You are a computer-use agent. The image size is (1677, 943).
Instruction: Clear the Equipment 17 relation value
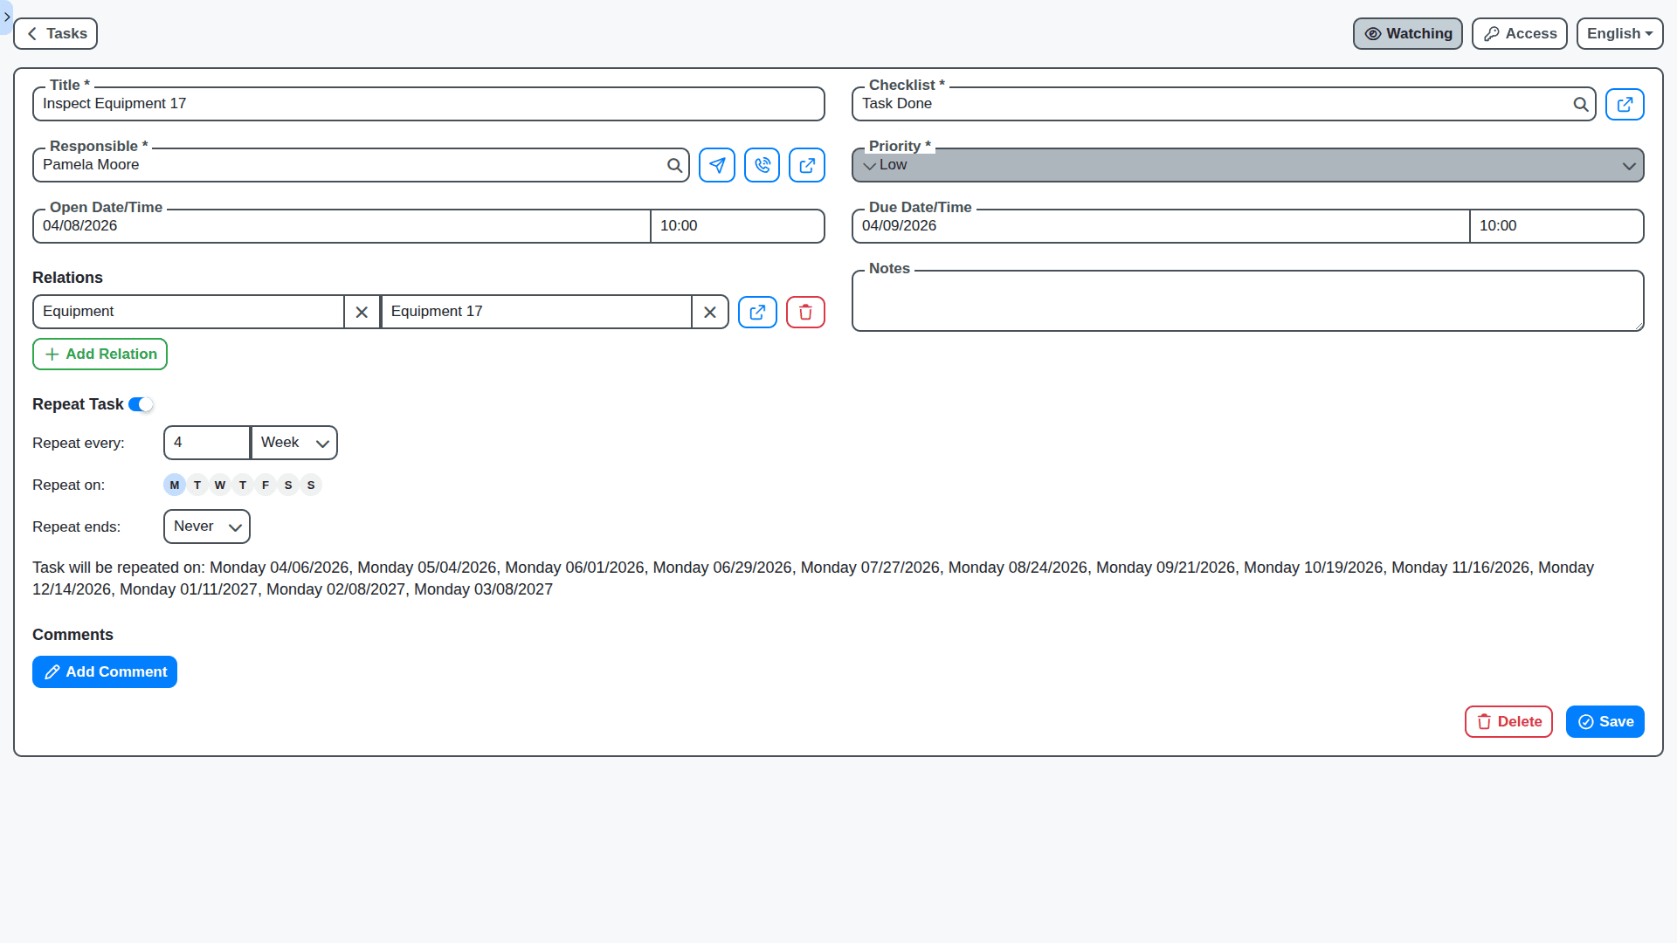710,313
